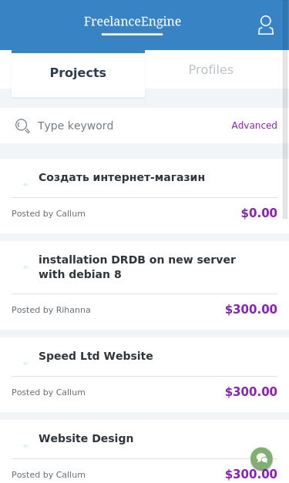Open the Advanced search options
The width and height of the screenshot is (289, 483).
(x=254, y=126)
